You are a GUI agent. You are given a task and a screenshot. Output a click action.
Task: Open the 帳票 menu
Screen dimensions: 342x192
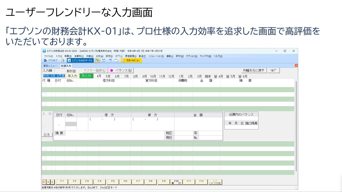coord(68,56)
